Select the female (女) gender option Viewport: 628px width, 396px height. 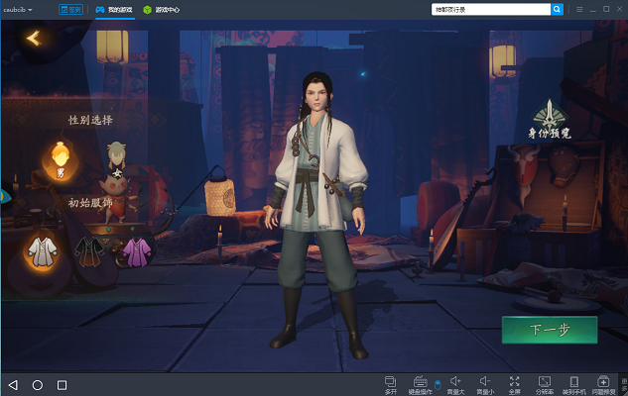116,159
